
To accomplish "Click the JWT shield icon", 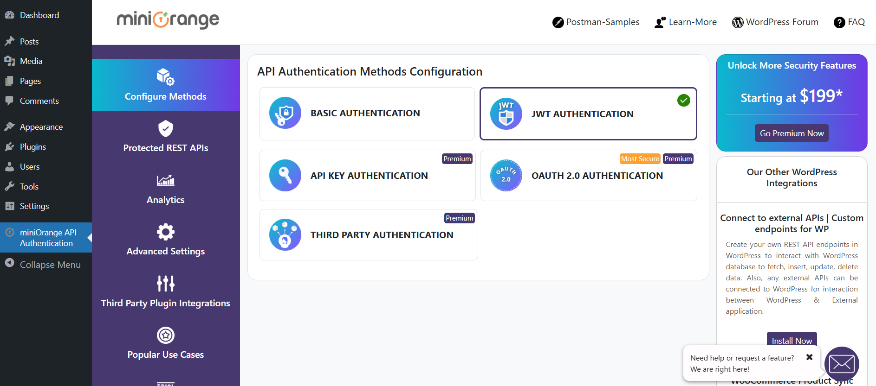I will [x=506, y=114].
